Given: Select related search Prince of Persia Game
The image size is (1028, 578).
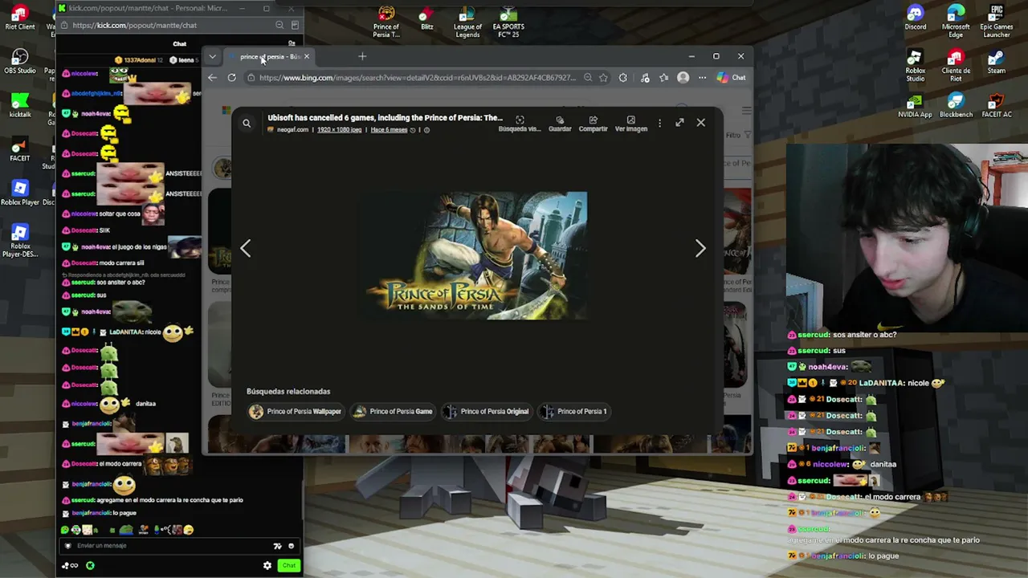Looking at the screenshot, I should (394, 412).
